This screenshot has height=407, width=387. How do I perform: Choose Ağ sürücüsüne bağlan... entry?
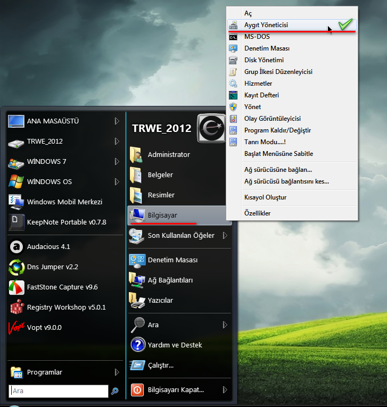292,170
